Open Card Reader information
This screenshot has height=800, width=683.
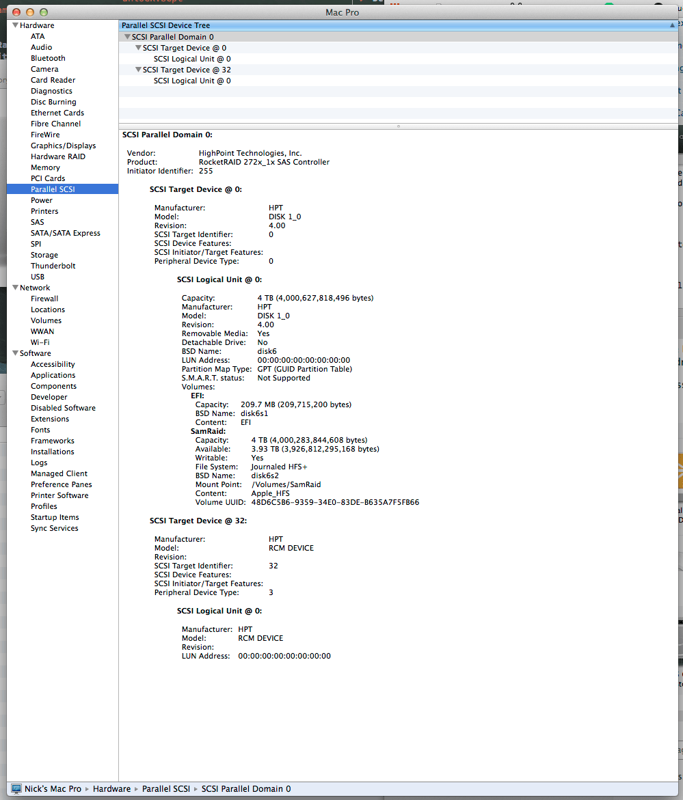(x=53, y=80)
